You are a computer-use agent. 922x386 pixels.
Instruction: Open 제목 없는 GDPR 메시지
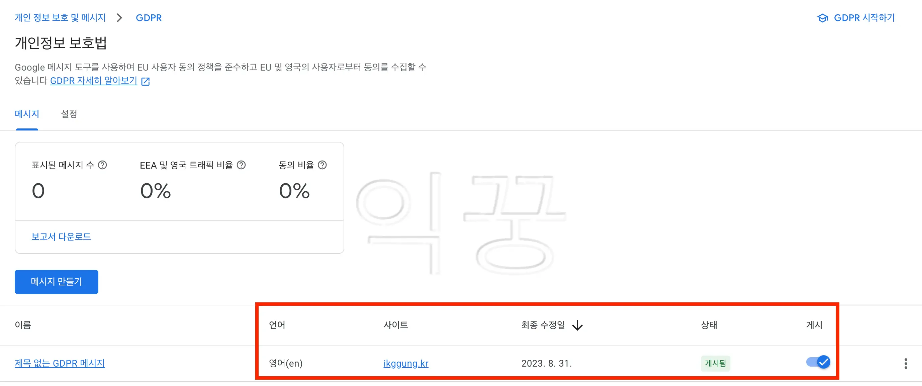click(60, 363)
